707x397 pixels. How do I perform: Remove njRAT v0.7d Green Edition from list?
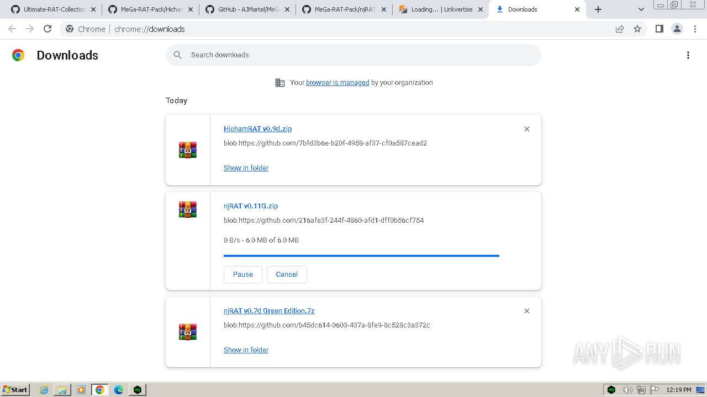pyautogui.click(x=527, y=311)
